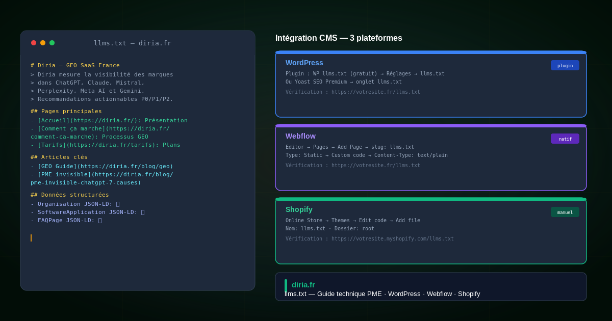Click the 'Plugin : WP llms.txt (gratuit)' line

(x=365, y=73)
